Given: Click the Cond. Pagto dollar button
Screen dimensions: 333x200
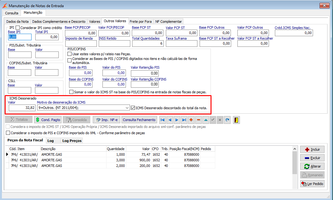Looking at the screenshot, I should pos(48,120).
